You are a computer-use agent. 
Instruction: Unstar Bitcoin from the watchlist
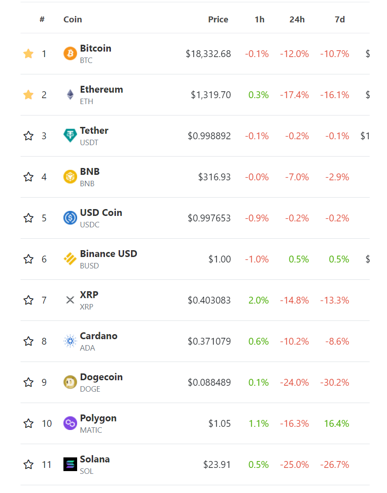[28, 53]
